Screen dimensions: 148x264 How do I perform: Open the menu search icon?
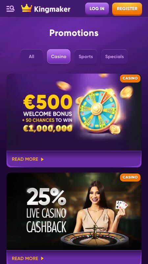[x=11, y=9]
